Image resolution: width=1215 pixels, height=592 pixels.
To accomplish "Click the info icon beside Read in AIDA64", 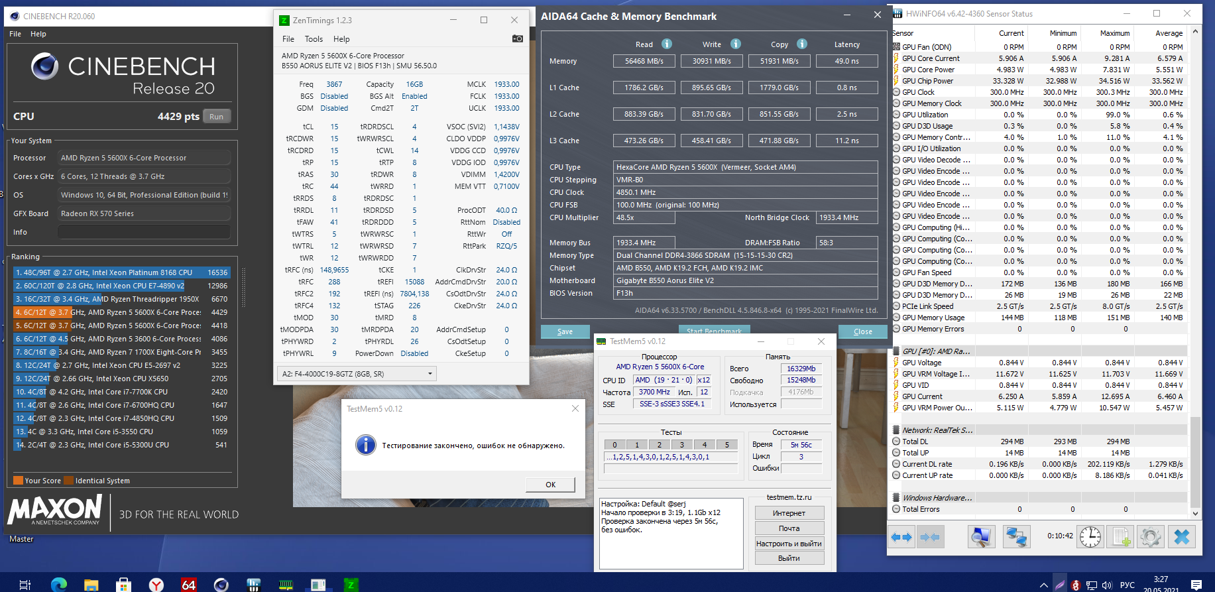I will tap(667, 44).
